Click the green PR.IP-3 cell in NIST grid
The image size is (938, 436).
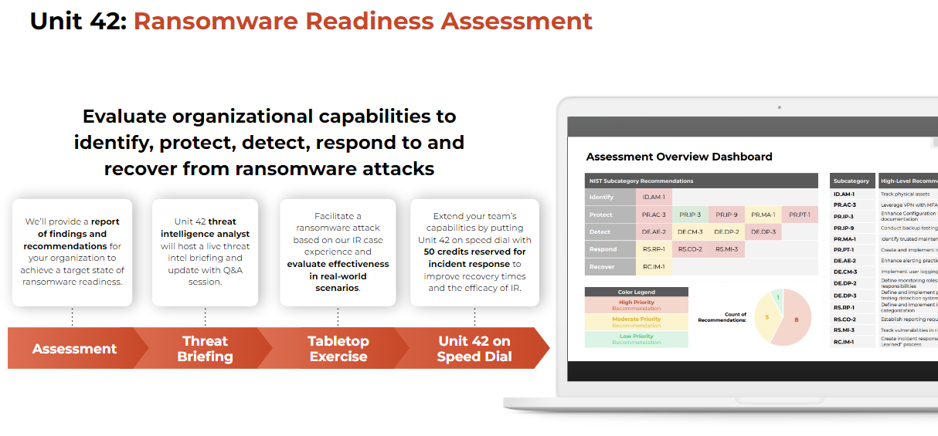690,215
